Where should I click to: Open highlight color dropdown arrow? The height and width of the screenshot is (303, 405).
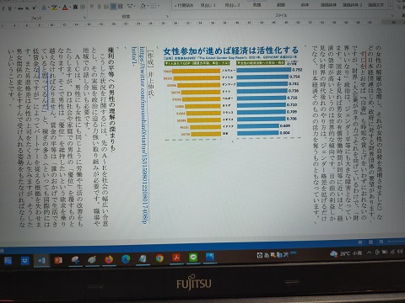point(59,8)
